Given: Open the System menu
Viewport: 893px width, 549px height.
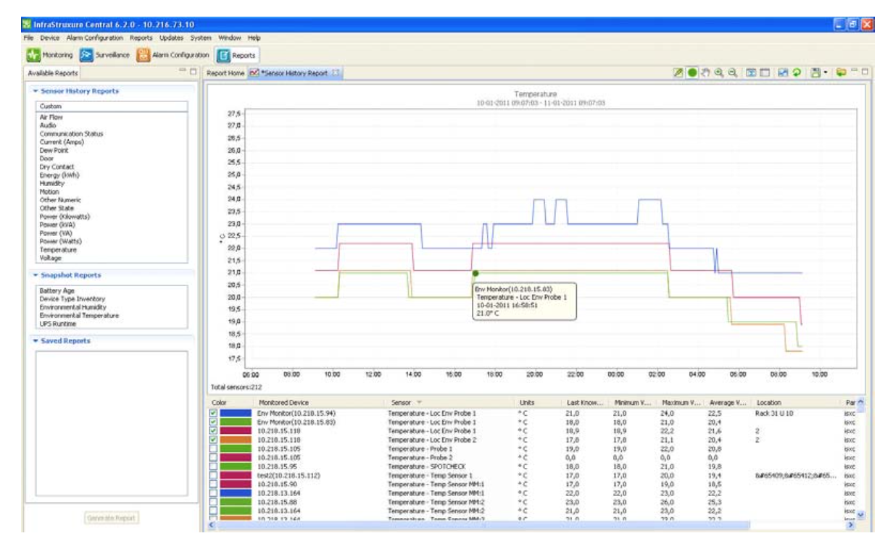Looking at the screenshot, I should (201, 37).
